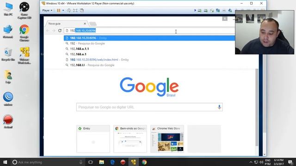Click the red Action! desktop shortcut
Image resolution: width=296 pixels, height=166 pixels.
[x=8, y=122]
